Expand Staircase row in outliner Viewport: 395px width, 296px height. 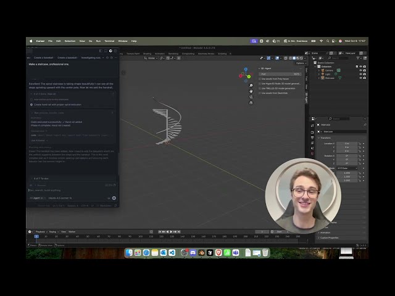point(319,78)
